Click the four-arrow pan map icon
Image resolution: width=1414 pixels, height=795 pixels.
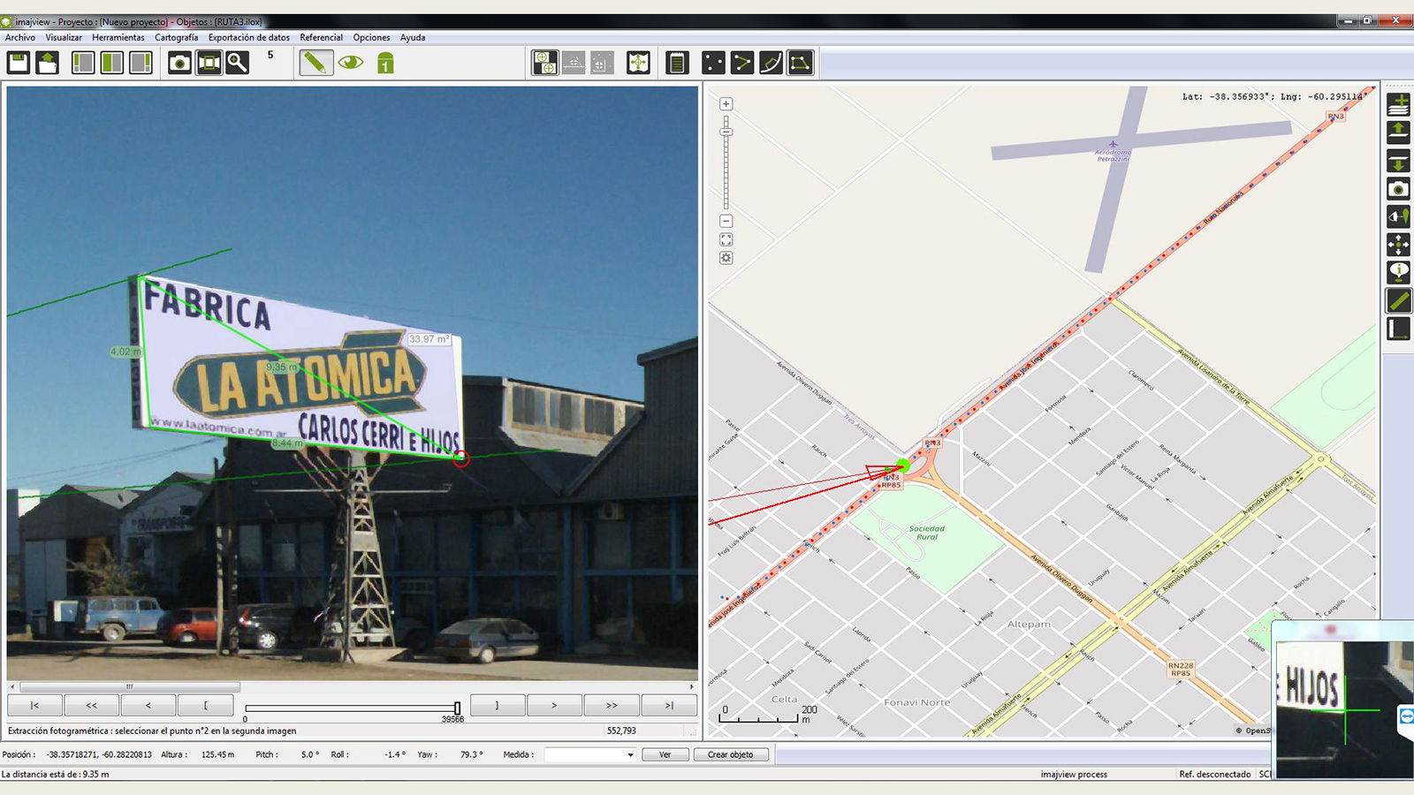(1398, 245)
